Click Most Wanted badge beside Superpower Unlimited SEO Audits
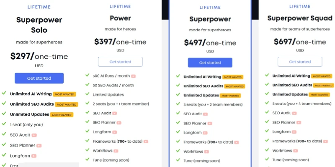The width and height of the screenshot is (335, 167). point(234,86)
